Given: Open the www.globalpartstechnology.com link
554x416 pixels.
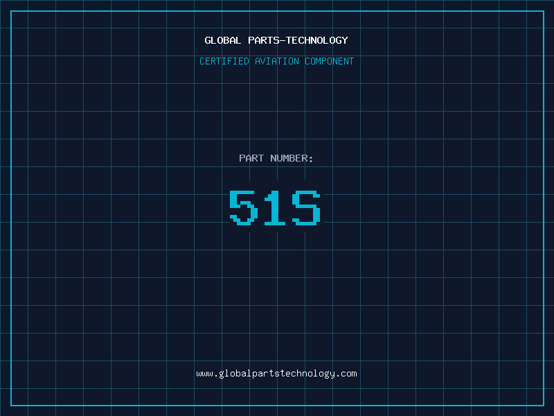Looking at the screenshot, I should 276,374.
